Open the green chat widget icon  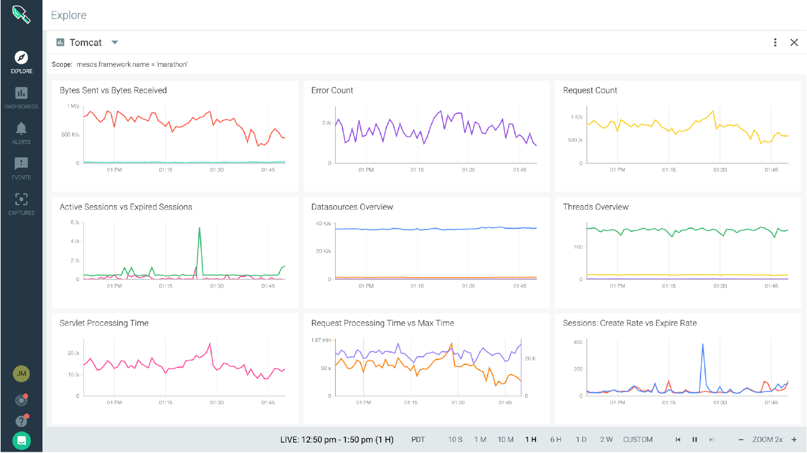click(x=21, y=441)
